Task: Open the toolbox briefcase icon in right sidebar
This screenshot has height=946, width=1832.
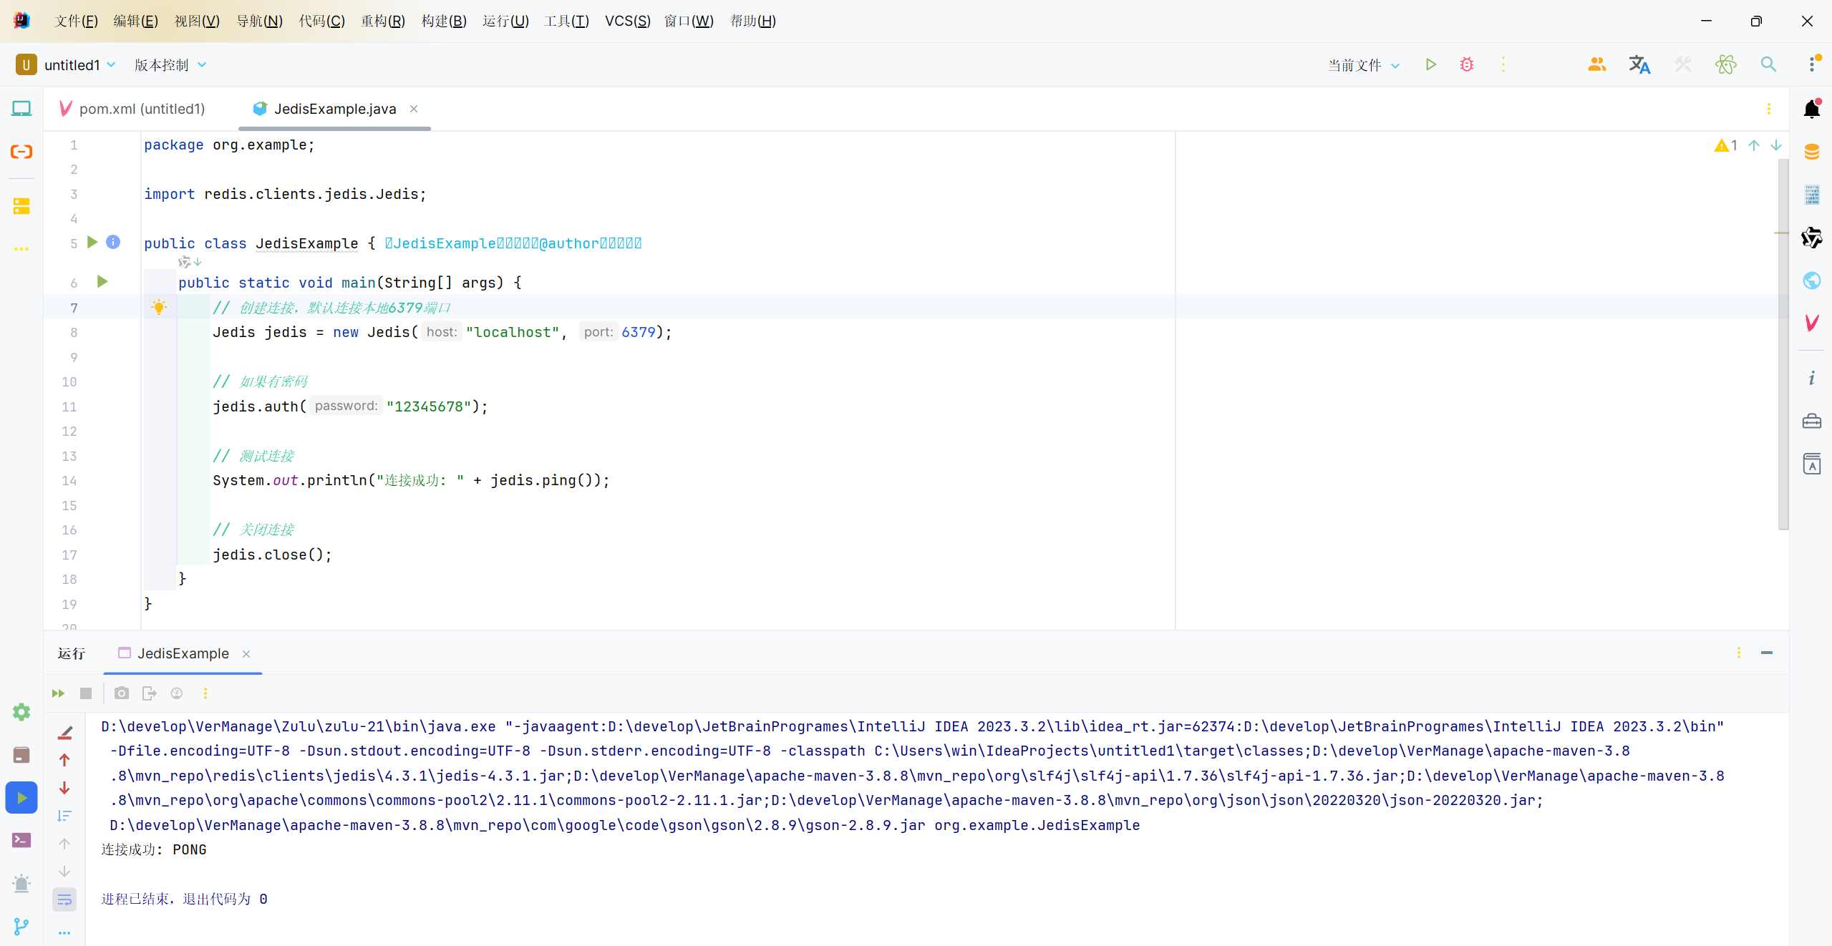Action: pyautogui.click(x=1812, y=421)
